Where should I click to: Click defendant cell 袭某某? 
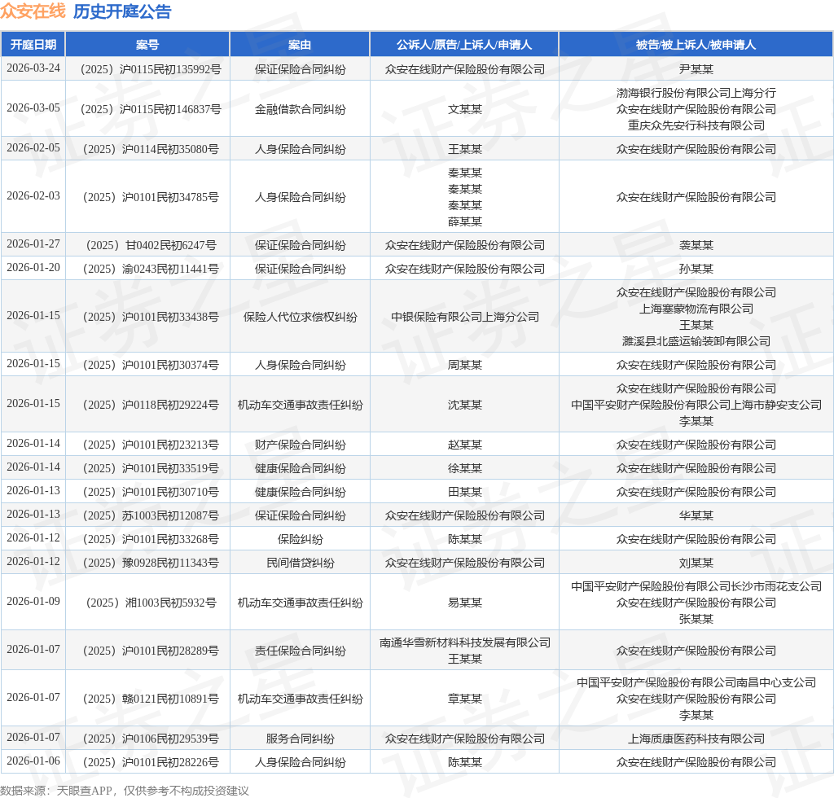click(x=696, y=245)
